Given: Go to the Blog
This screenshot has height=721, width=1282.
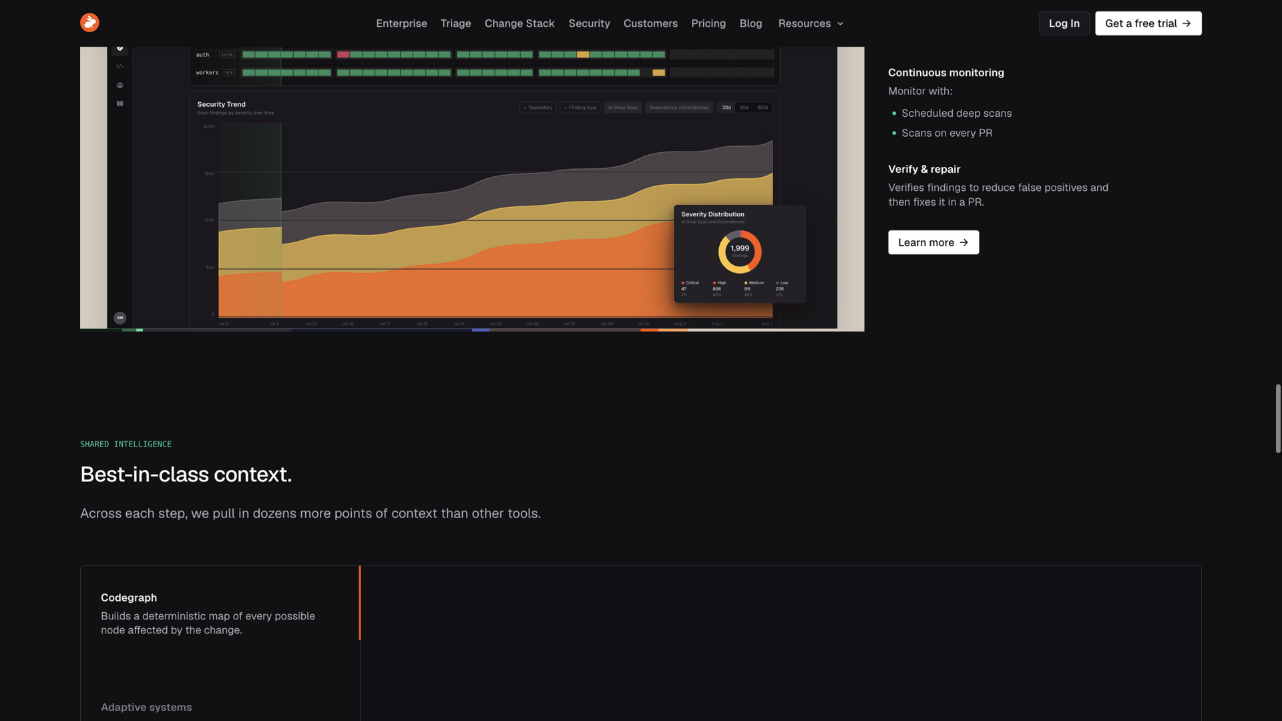Looking at the screenshot, I should click(751, 23).
